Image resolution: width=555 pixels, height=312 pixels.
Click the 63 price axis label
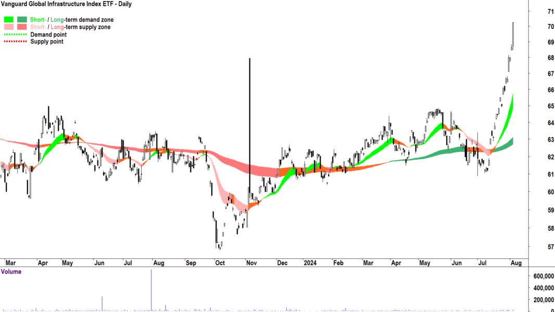(550, 139)
